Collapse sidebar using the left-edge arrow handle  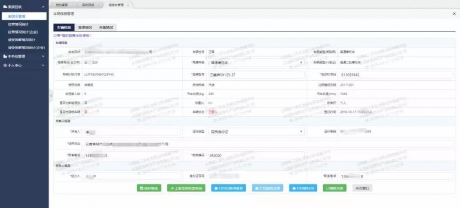tap(51, 96)
